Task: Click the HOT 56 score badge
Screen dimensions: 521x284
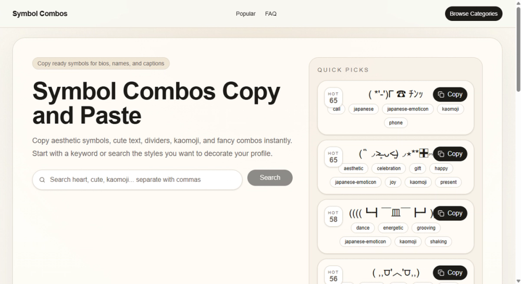Action: coord(333,275)
